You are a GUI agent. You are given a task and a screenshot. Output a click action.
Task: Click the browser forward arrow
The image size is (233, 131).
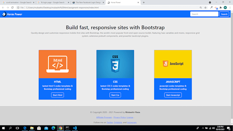click(x=8, y=8)
